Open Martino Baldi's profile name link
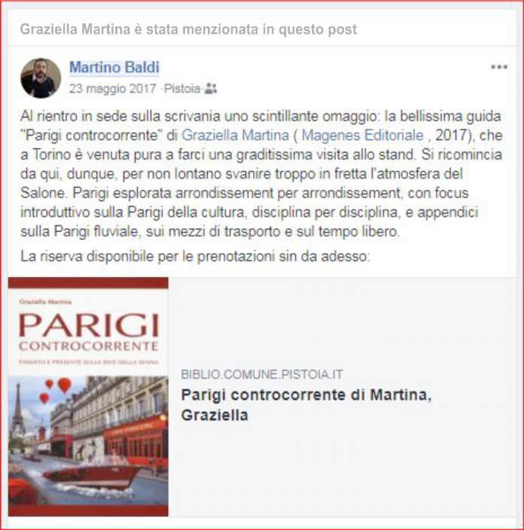This screenshot has height=530, width=524. point(114,67)
